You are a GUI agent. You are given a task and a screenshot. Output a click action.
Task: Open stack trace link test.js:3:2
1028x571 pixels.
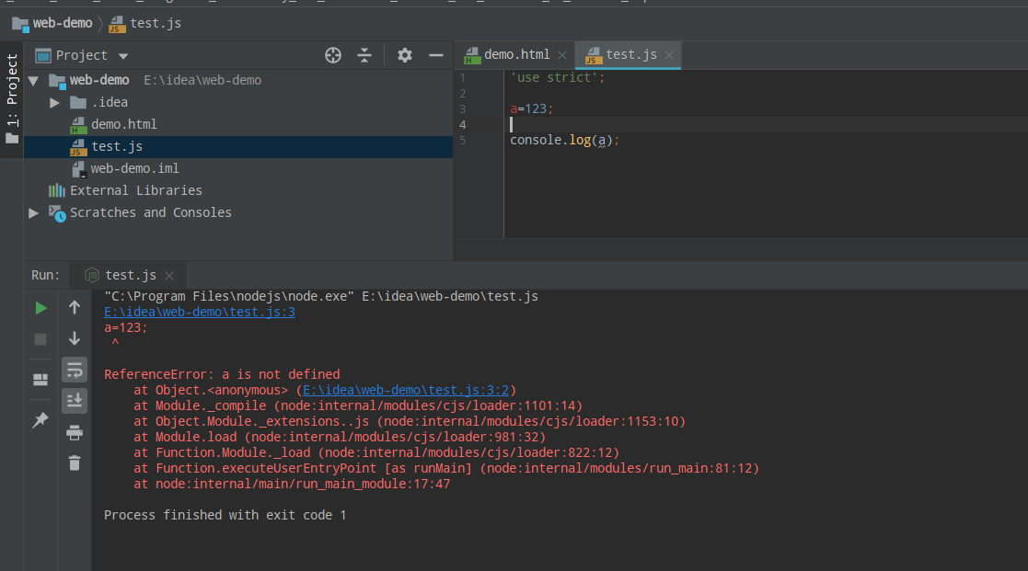click(x=405, y=390)
